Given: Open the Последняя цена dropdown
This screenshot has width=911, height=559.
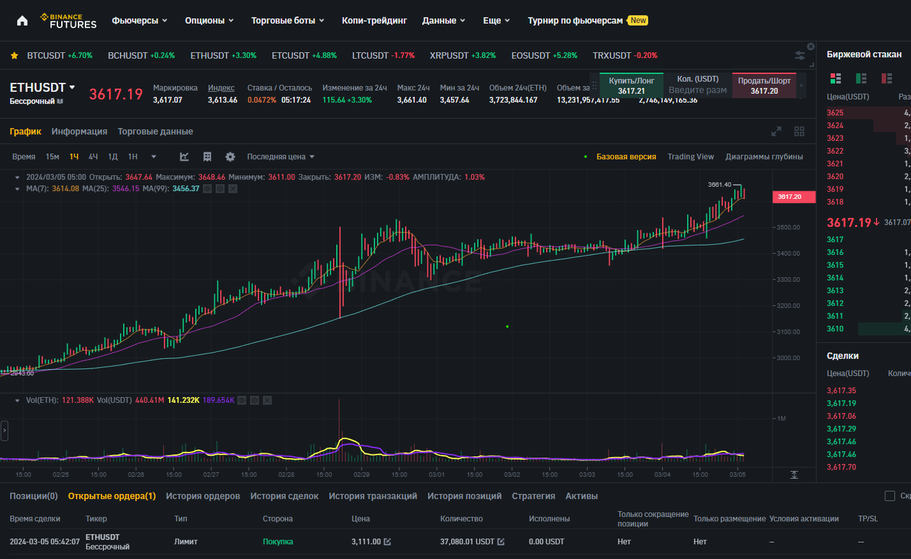Looking at the screenshot, I should (281, 157).
